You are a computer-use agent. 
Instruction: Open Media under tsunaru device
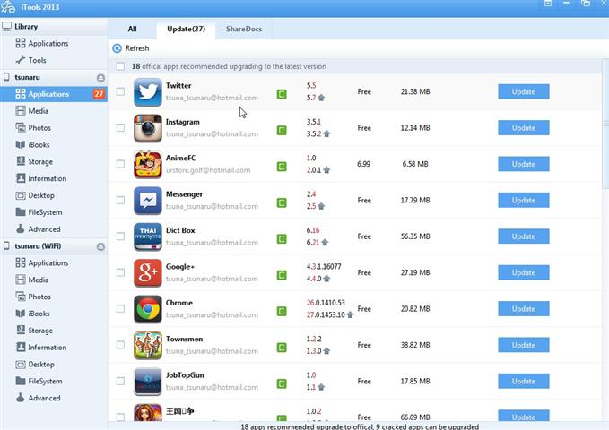[32, 111]
